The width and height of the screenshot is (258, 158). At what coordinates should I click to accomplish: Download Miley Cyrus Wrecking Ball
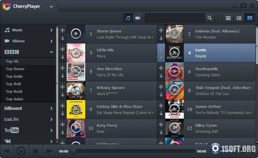pyautogui.click(x=161, y=132)
